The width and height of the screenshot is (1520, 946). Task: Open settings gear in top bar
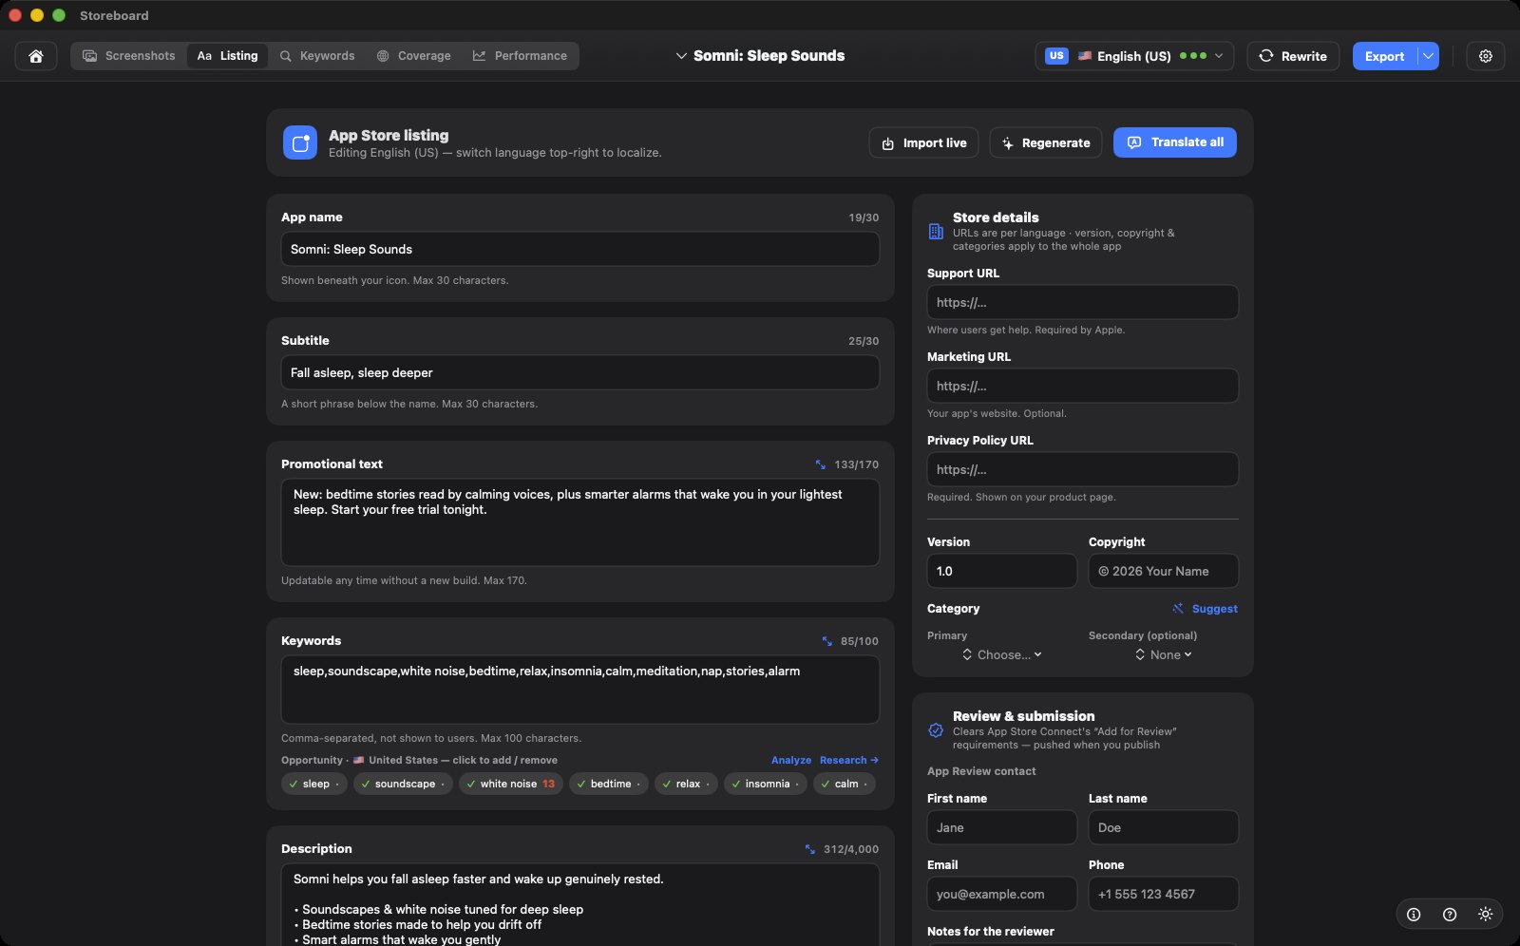coord(1485,56)
